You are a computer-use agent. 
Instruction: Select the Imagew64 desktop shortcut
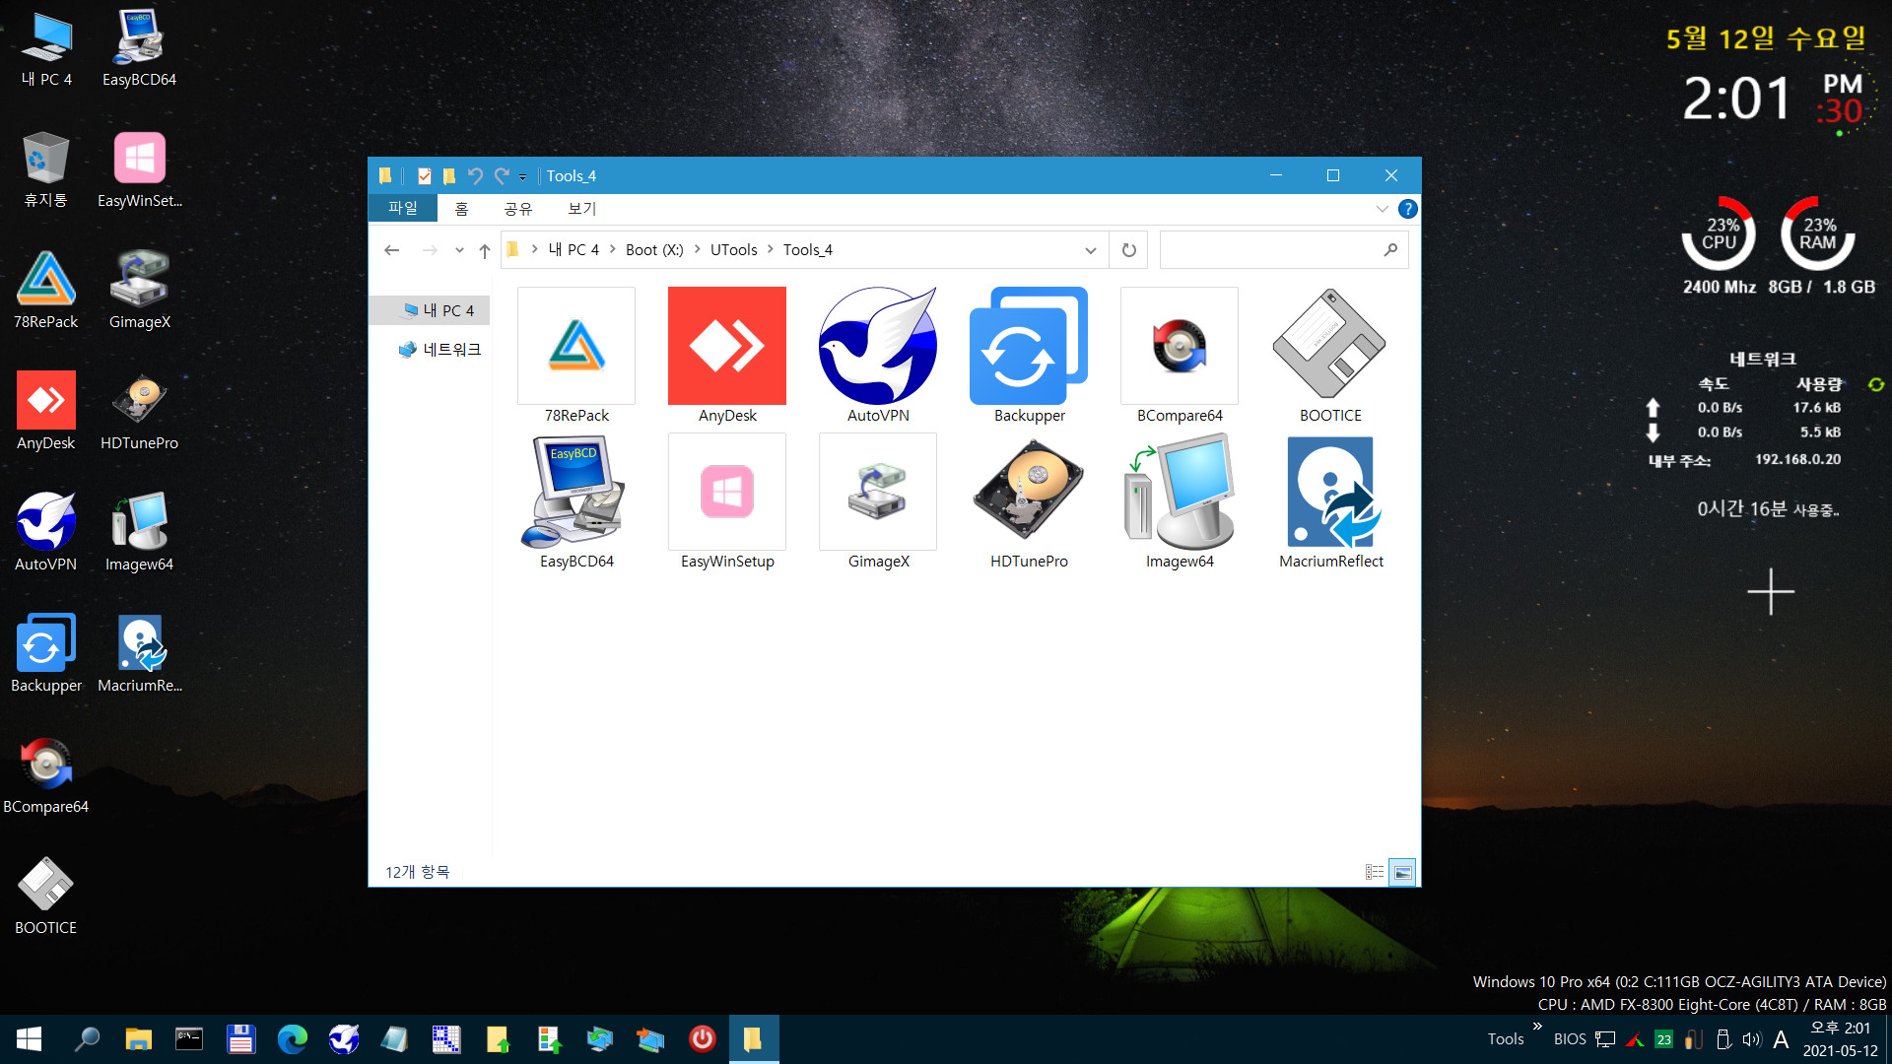pyautogui.click(x=139, y=533)
